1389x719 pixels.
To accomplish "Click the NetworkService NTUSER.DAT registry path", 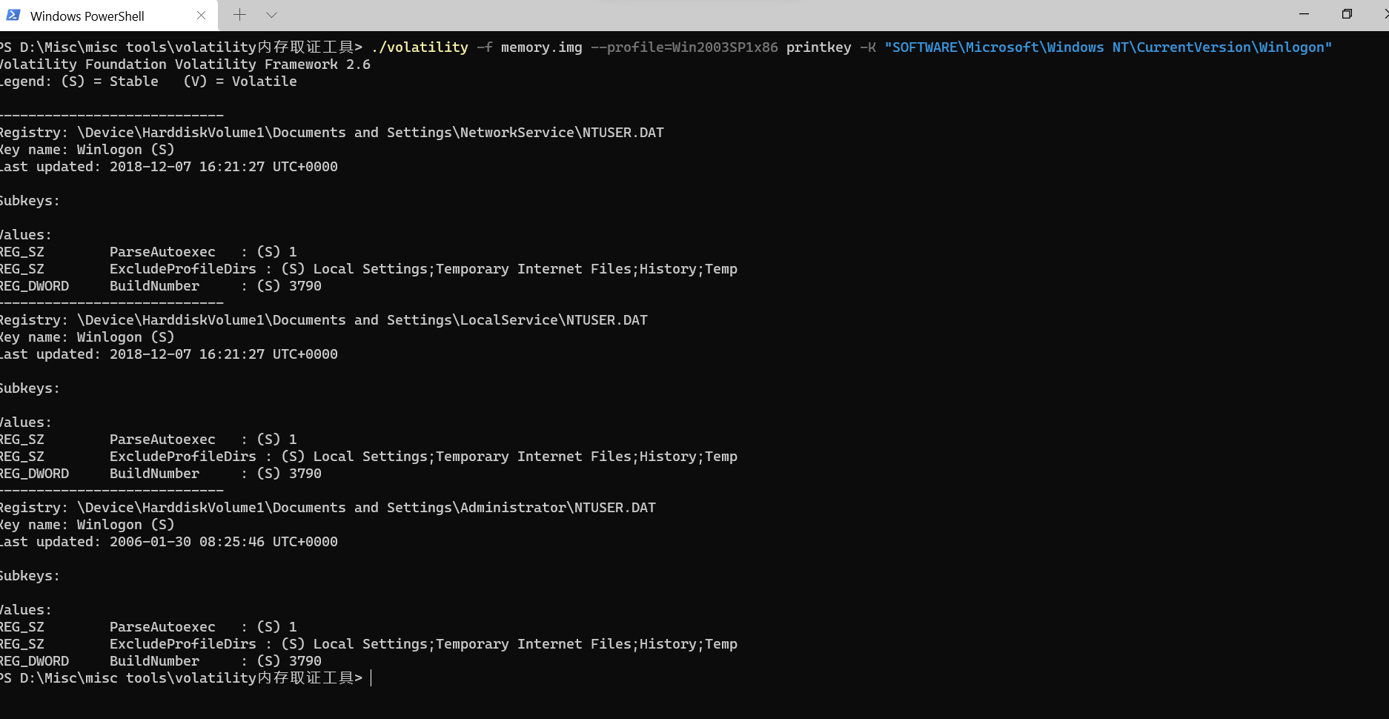I will point(330,132).
